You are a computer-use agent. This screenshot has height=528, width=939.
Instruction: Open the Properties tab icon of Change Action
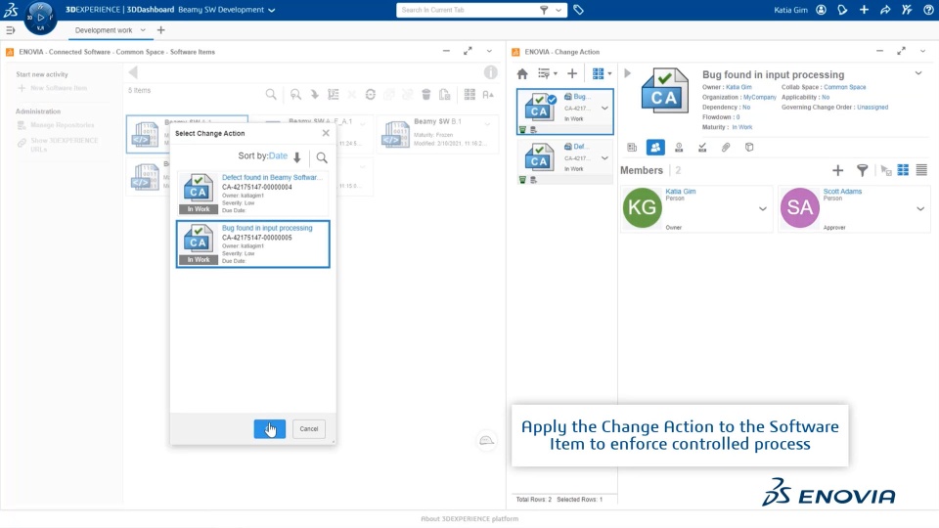[632, 148]
